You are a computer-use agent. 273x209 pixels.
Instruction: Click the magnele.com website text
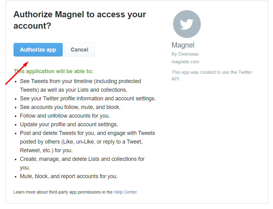tap(185, 62)
